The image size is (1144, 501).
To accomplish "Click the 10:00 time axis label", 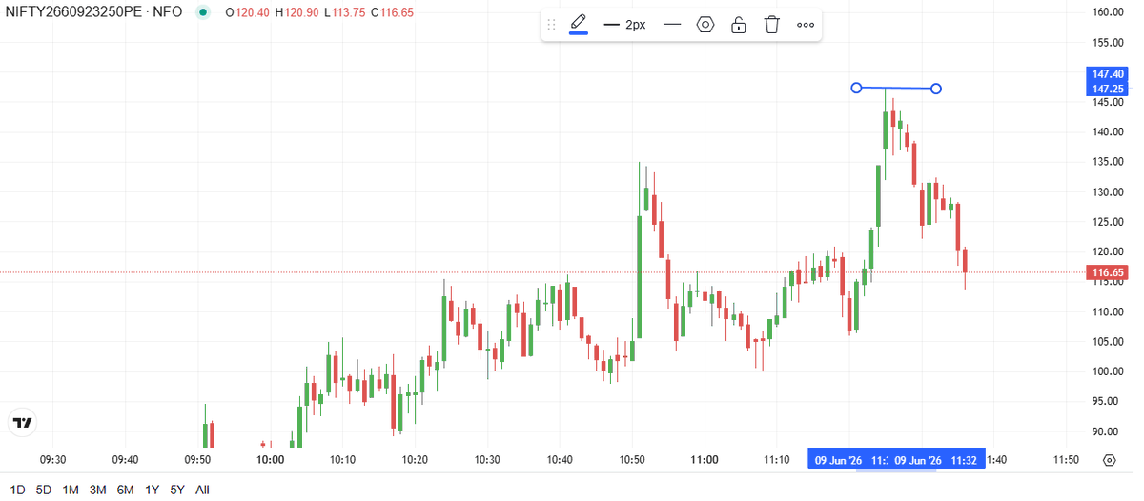I will point(271,460).
